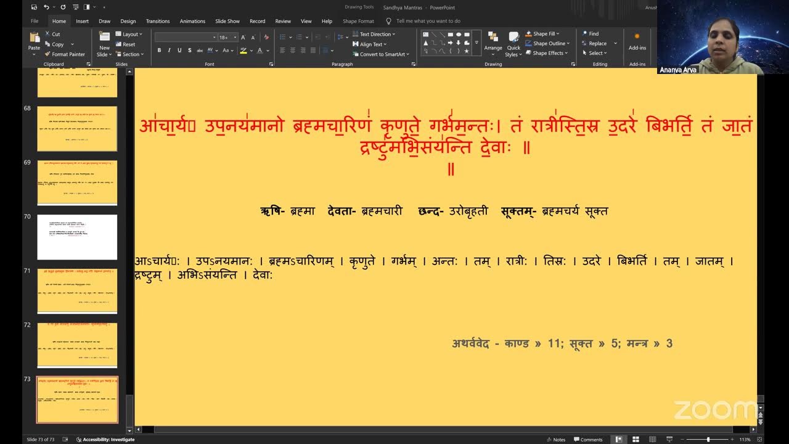The width and height of the screenshot is (789, 444).
Task: Apply text shadow formatting
Action: click(x=189, y=51)
